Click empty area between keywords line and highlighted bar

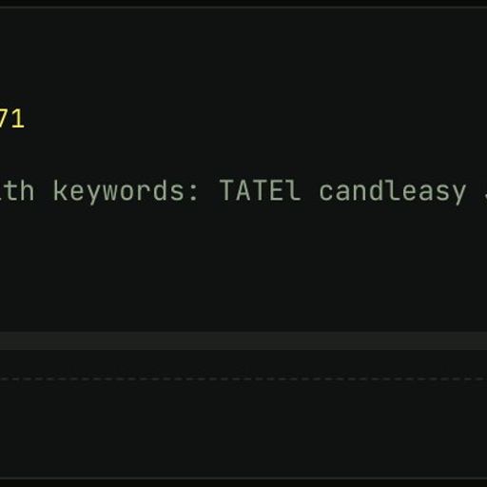pyautogui.click(x=243, y=268)
